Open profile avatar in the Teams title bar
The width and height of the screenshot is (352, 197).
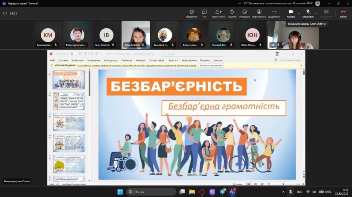[318, 3]
